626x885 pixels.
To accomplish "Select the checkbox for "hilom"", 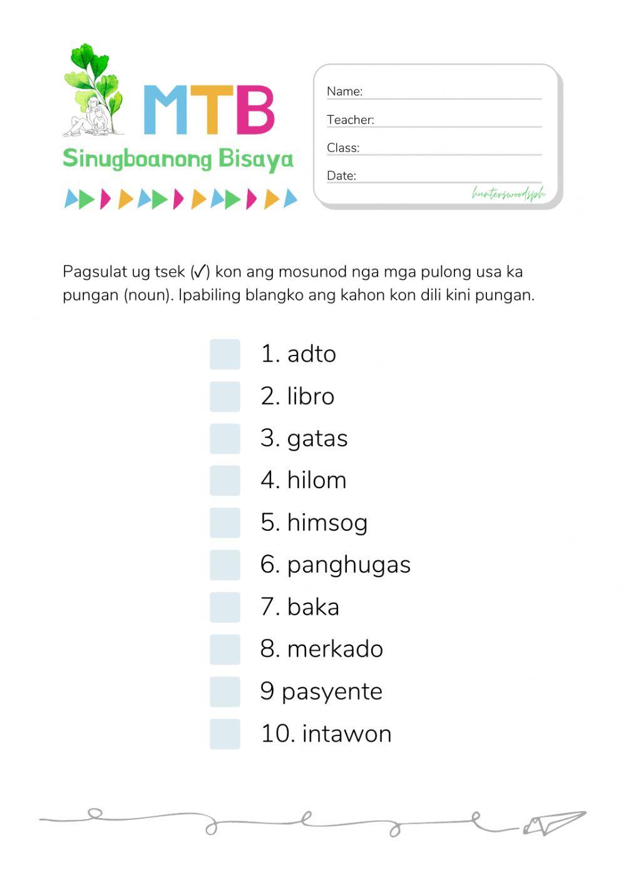I will tap(225, 481).
